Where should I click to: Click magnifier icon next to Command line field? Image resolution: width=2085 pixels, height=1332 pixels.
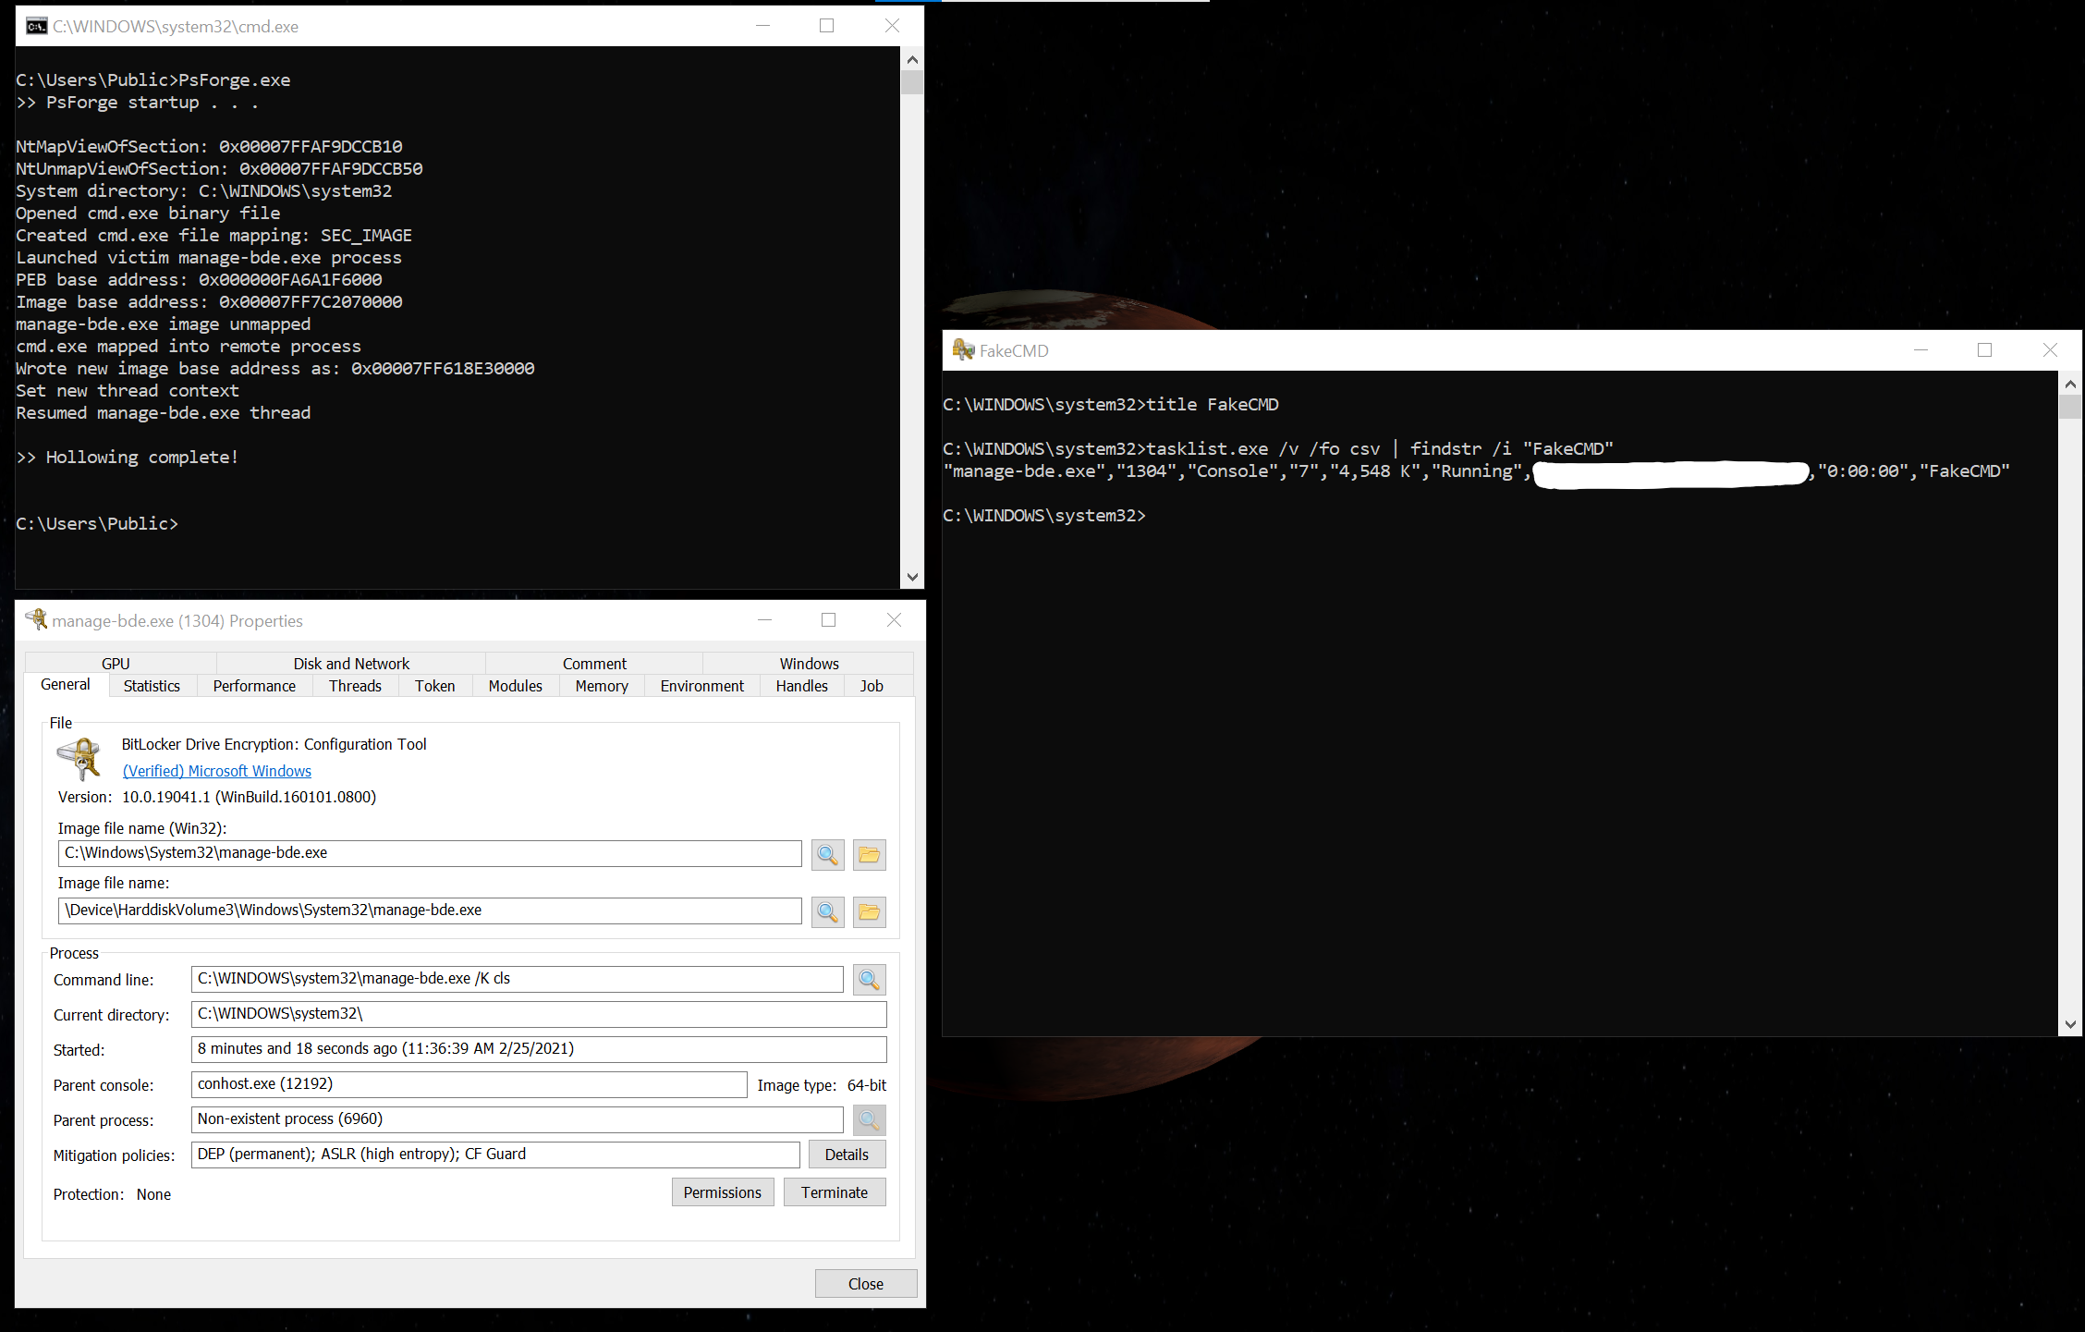(x=869, y=980)
